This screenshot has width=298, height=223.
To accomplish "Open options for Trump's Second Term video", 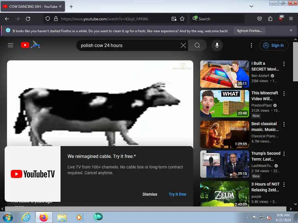I will (284, 154).
